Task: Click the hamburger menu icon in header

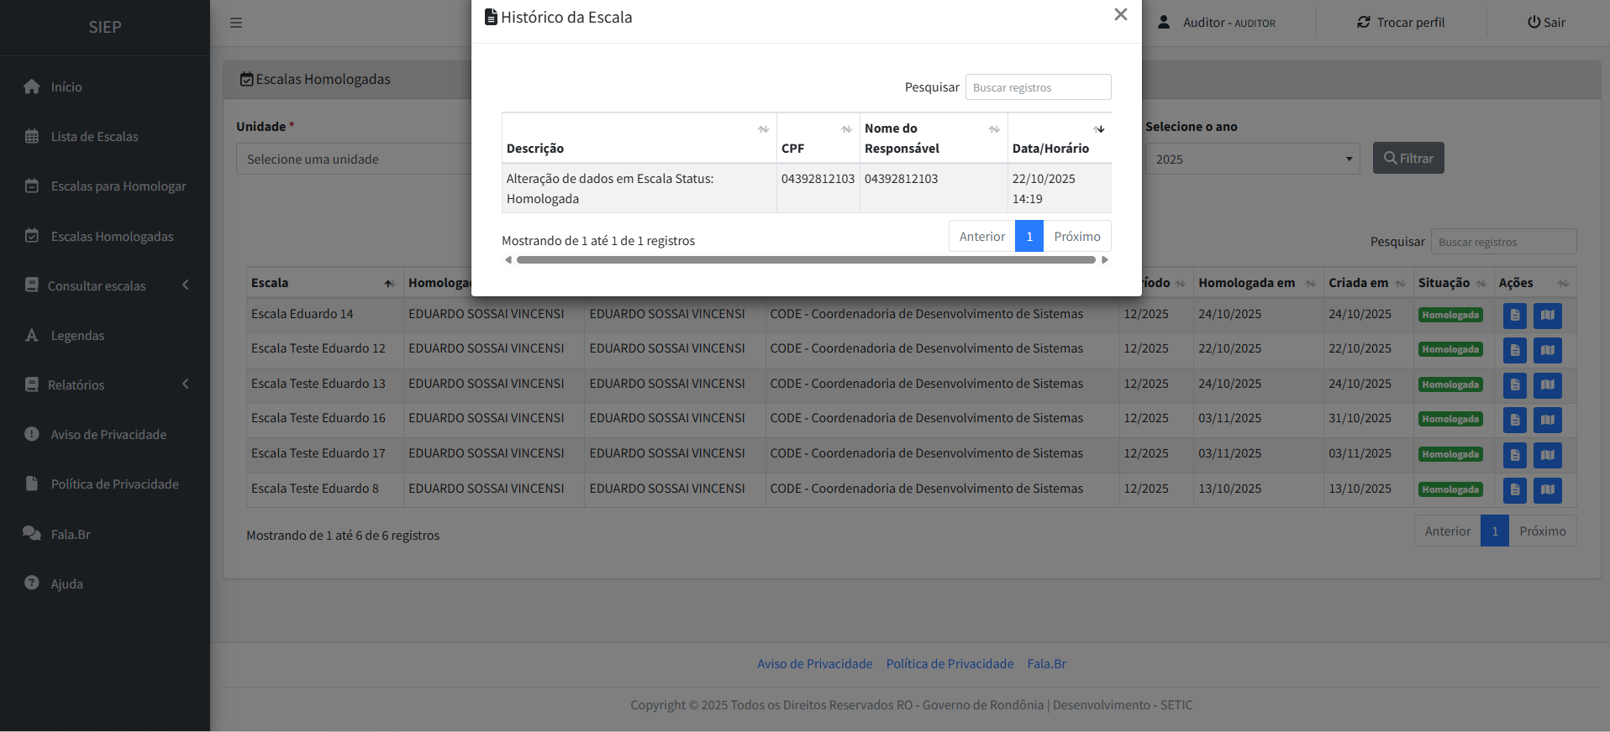Action: tap(236, 23)
